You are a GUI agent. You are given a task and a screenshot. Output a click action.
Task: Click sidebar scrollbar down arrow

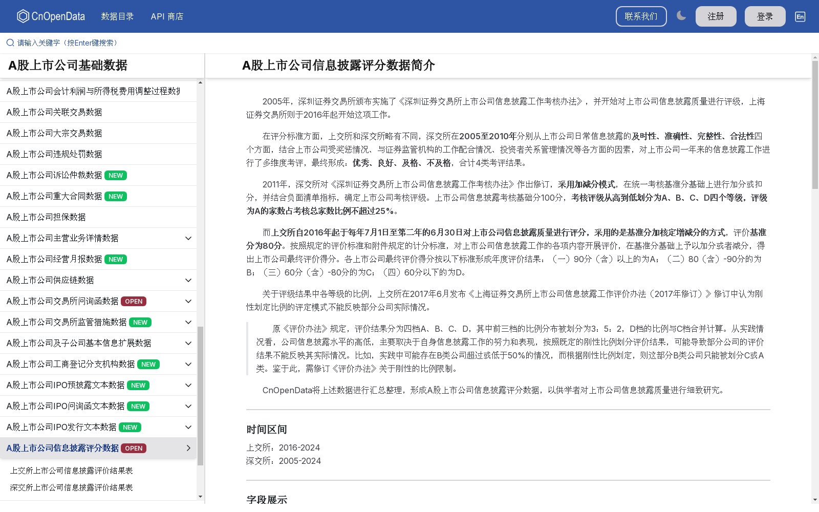point(200,497)
